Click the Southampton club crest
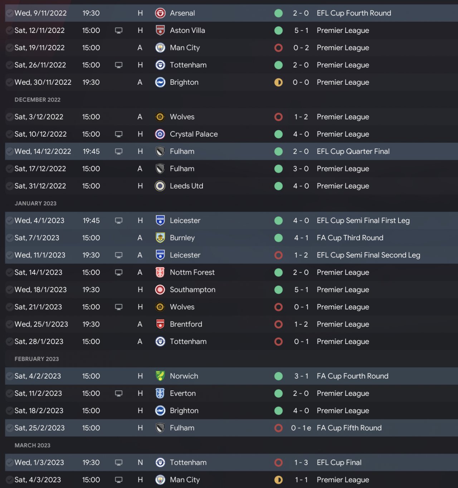Viewport: 458px width, 488px height. pos(160,290)
